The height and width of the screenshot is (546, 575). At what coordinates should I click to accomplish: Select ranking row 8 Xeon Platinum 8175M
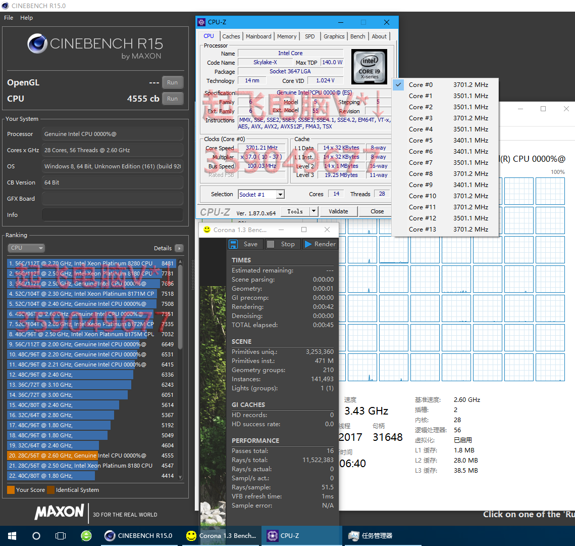91,334
